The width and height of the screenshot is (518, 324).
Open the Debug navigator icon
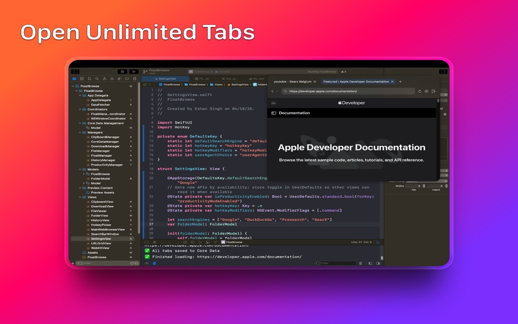pos(119,79)
